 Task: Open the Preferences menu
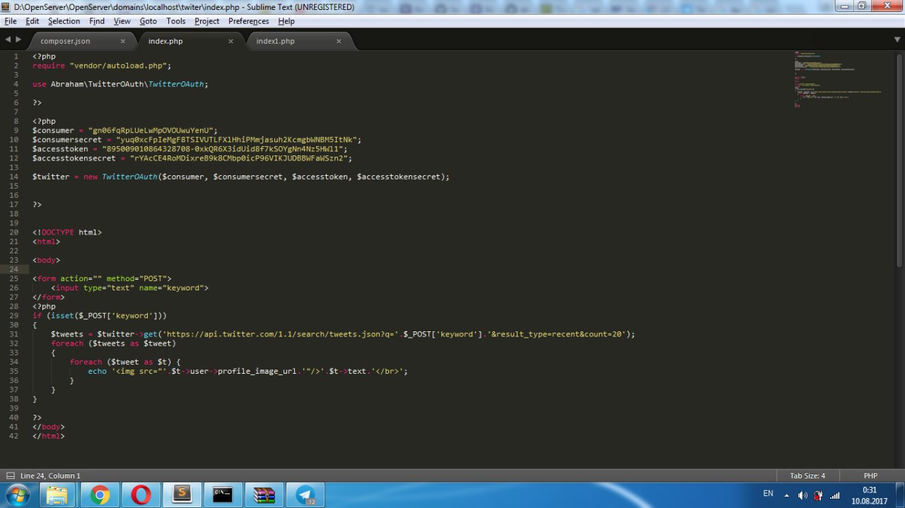pos(249,21)
